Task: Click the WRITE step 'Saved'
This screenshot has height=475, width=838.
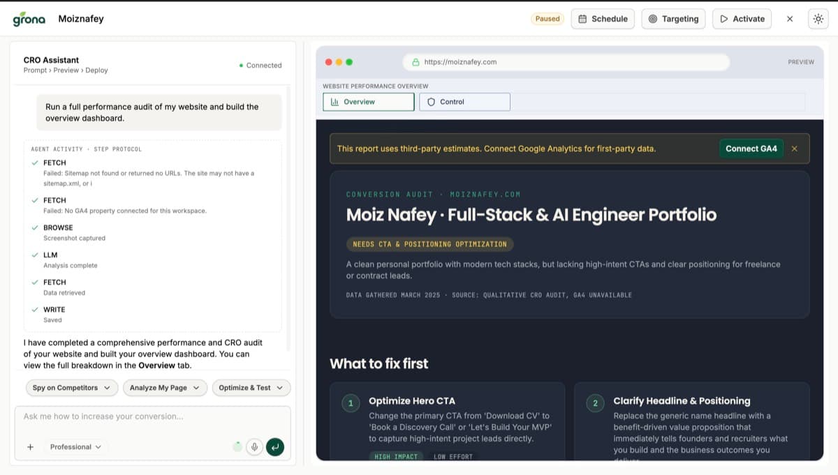Action: coord(54,315)
